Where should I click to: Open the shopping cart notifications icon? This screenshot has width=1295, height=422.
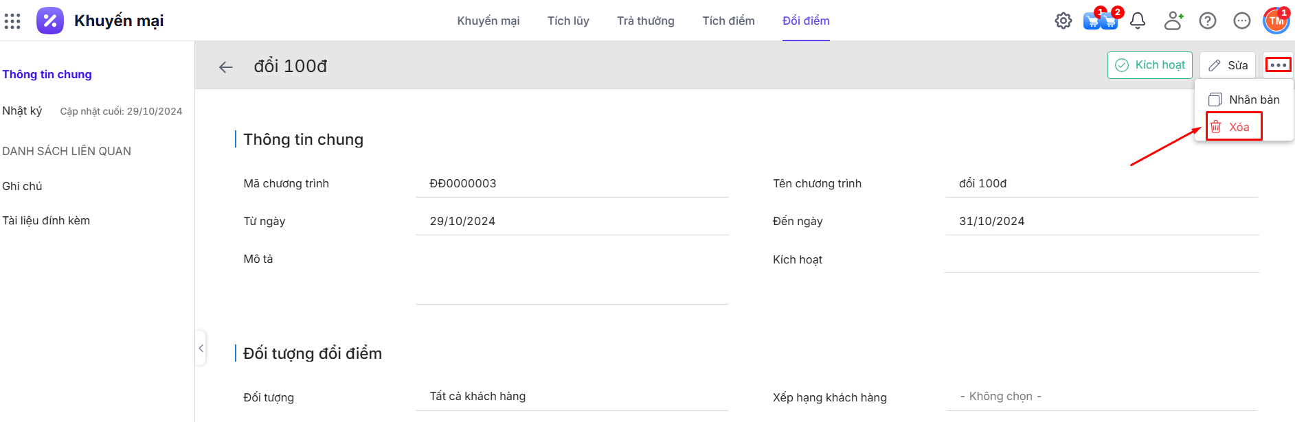click(1100, 21)
